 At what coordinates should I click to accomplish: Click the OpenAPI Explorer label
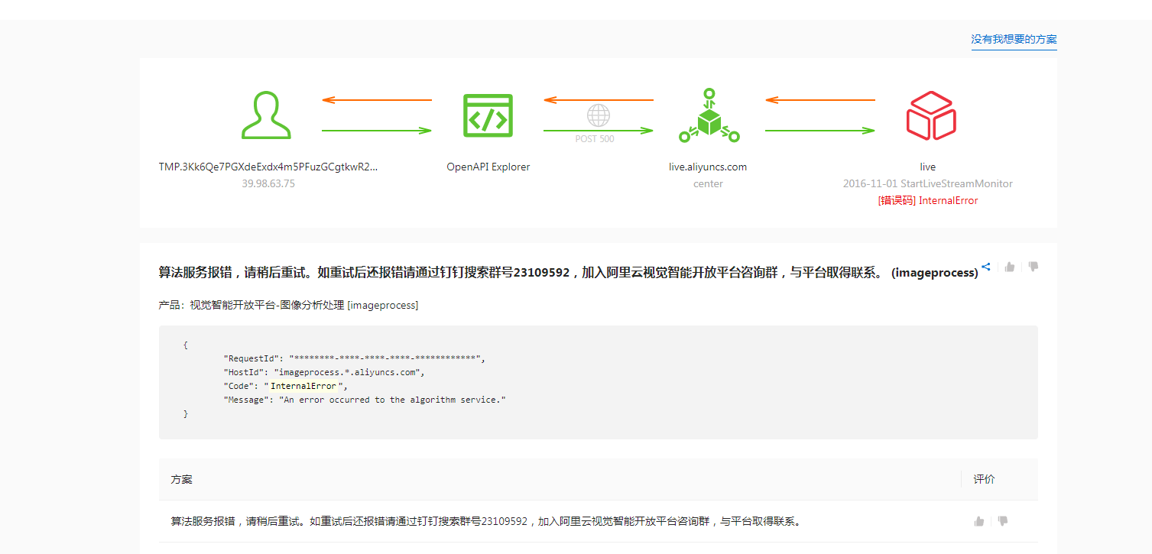[488, 167]
